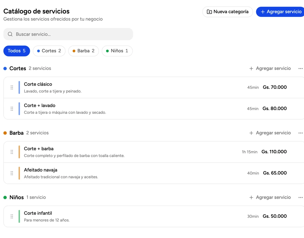Click drag handle of Corte + lavado

(12, 109)
